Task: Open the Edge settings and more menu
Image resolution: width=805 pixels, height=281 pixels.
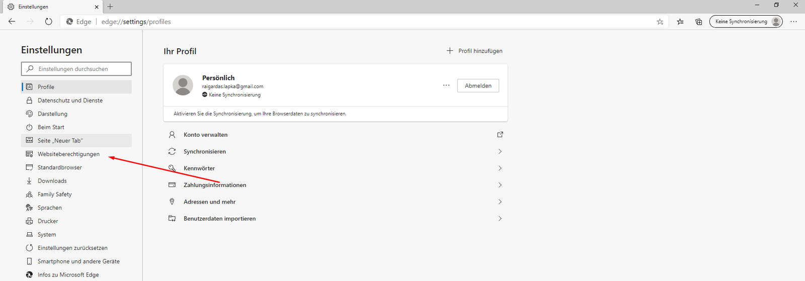Action: (x=793, y=22)
